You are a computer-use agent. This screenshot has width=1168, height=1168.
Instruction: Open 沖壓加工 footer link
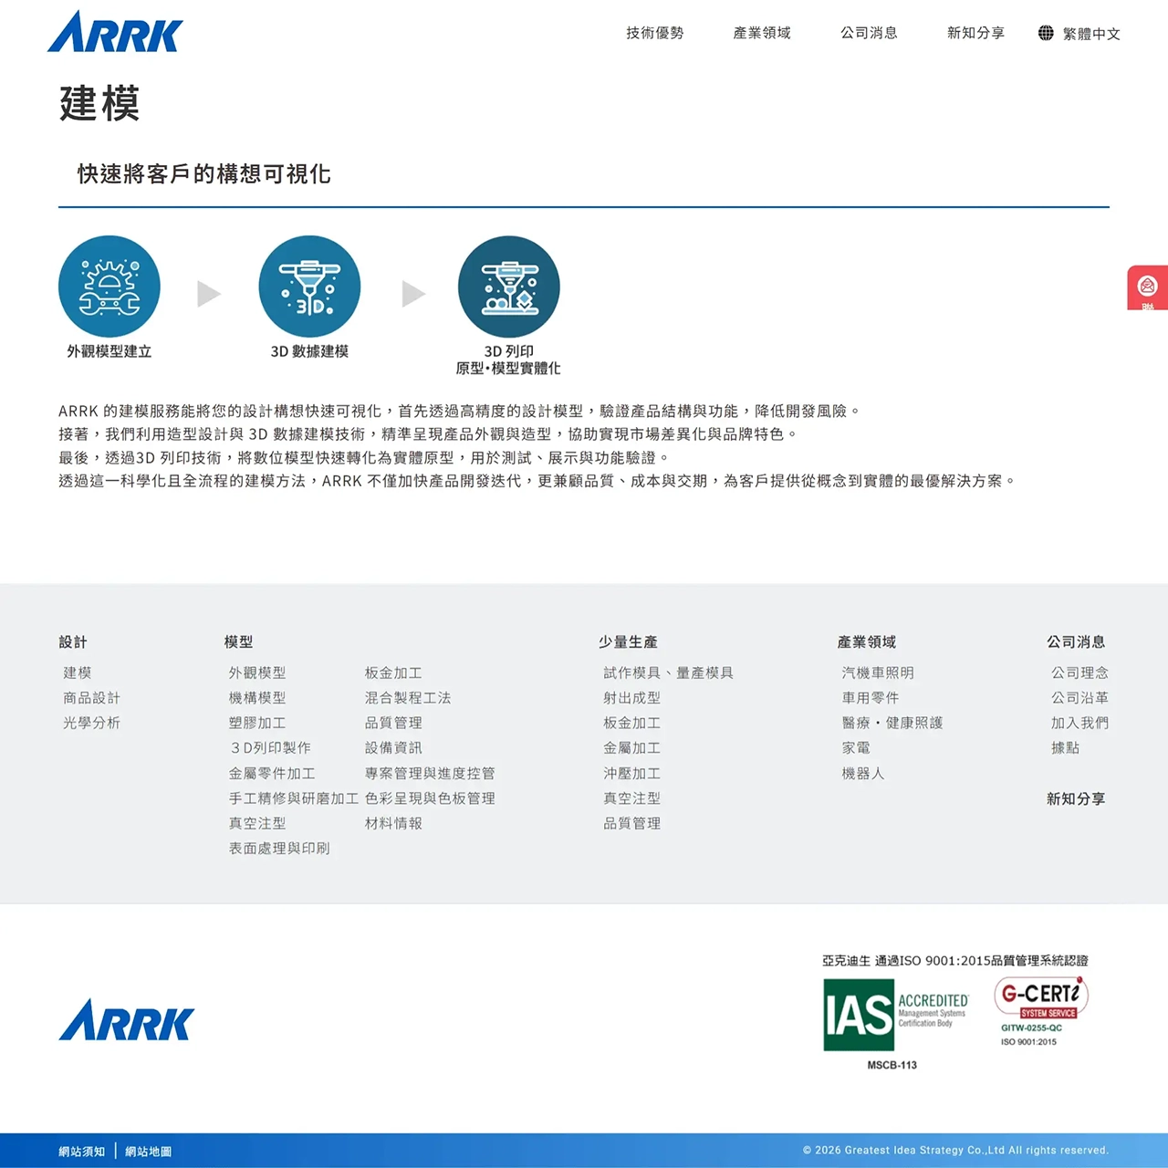[632, 774]
